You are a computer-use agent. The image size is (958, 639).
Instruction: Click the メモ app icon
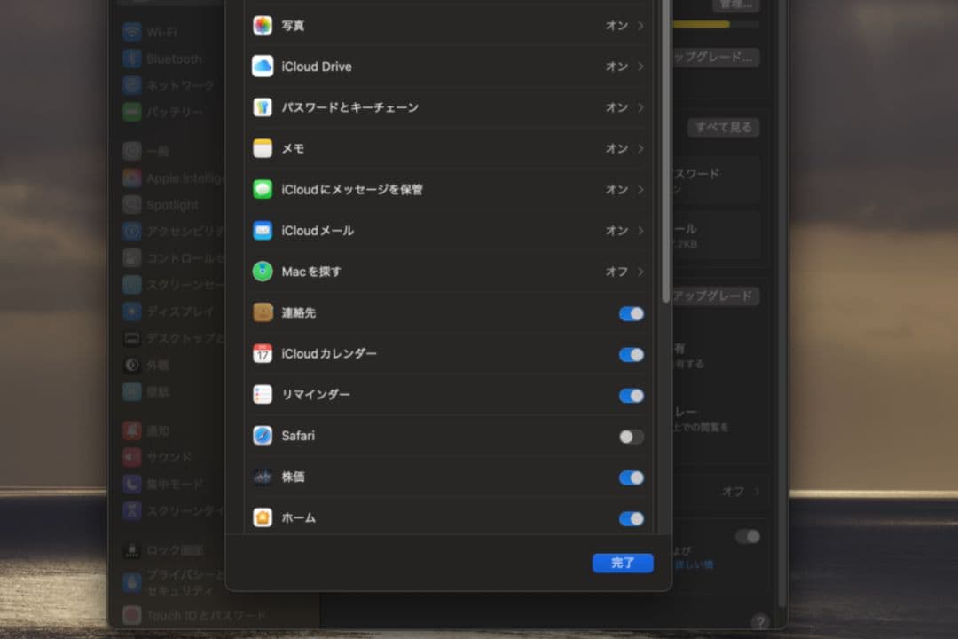(263, 148)
